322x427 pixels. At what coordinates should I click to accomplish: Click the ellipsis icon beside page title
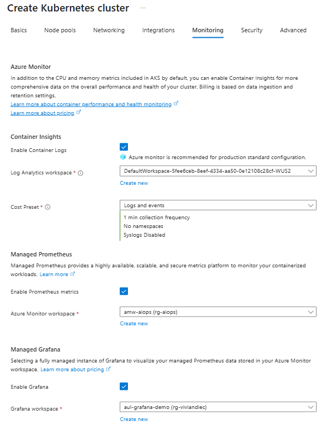(x=143, y=8)
